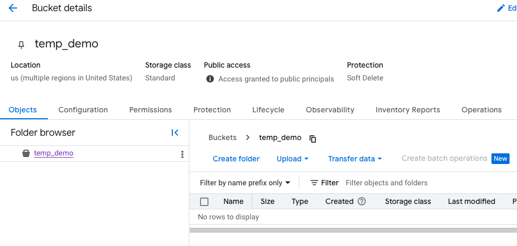Open the Observability tab
This screenshot has height=246, width=517.
click(x=330, y=110)
